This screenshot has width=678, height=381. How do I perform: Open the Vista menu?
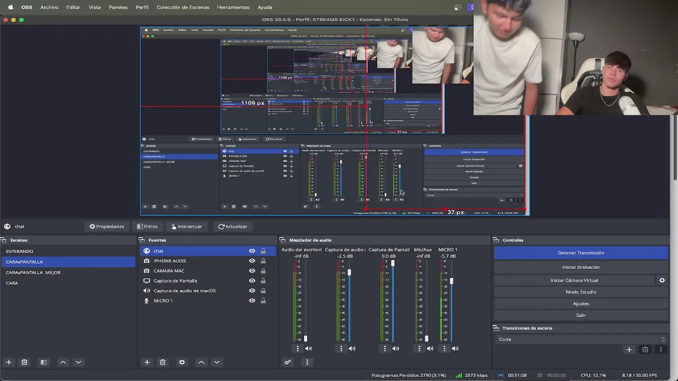[x=95, y=7]
